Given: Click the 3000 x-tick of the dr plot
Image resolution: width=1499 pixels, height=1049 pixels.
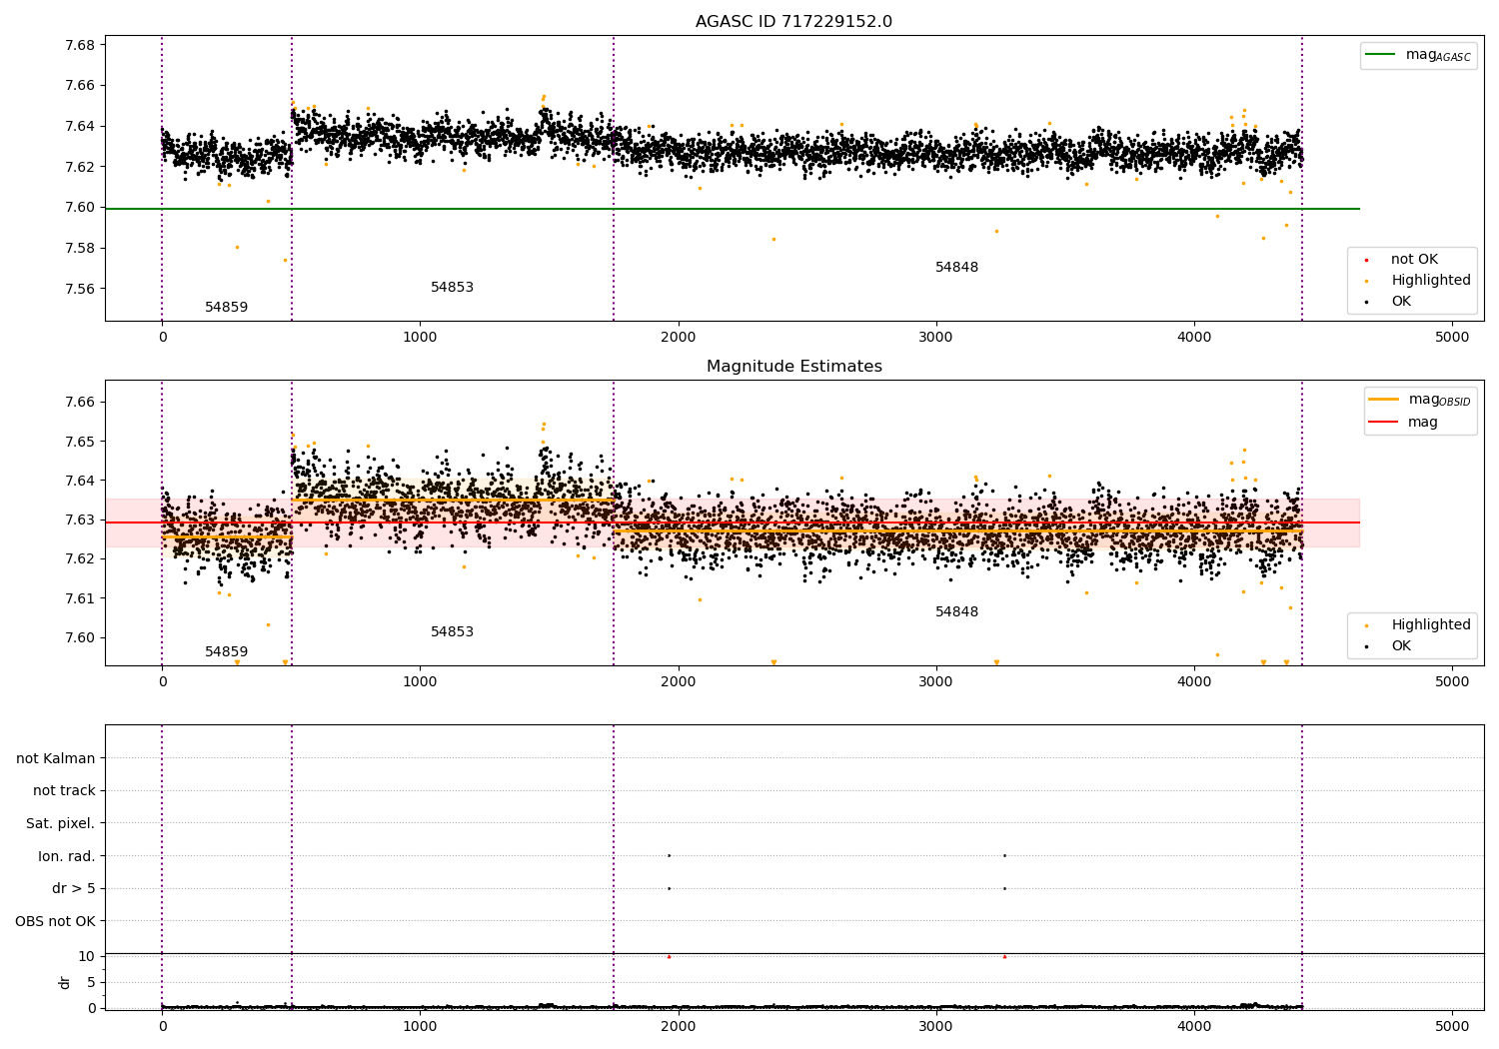Looking at the screenshot, I should point(936,1025).
